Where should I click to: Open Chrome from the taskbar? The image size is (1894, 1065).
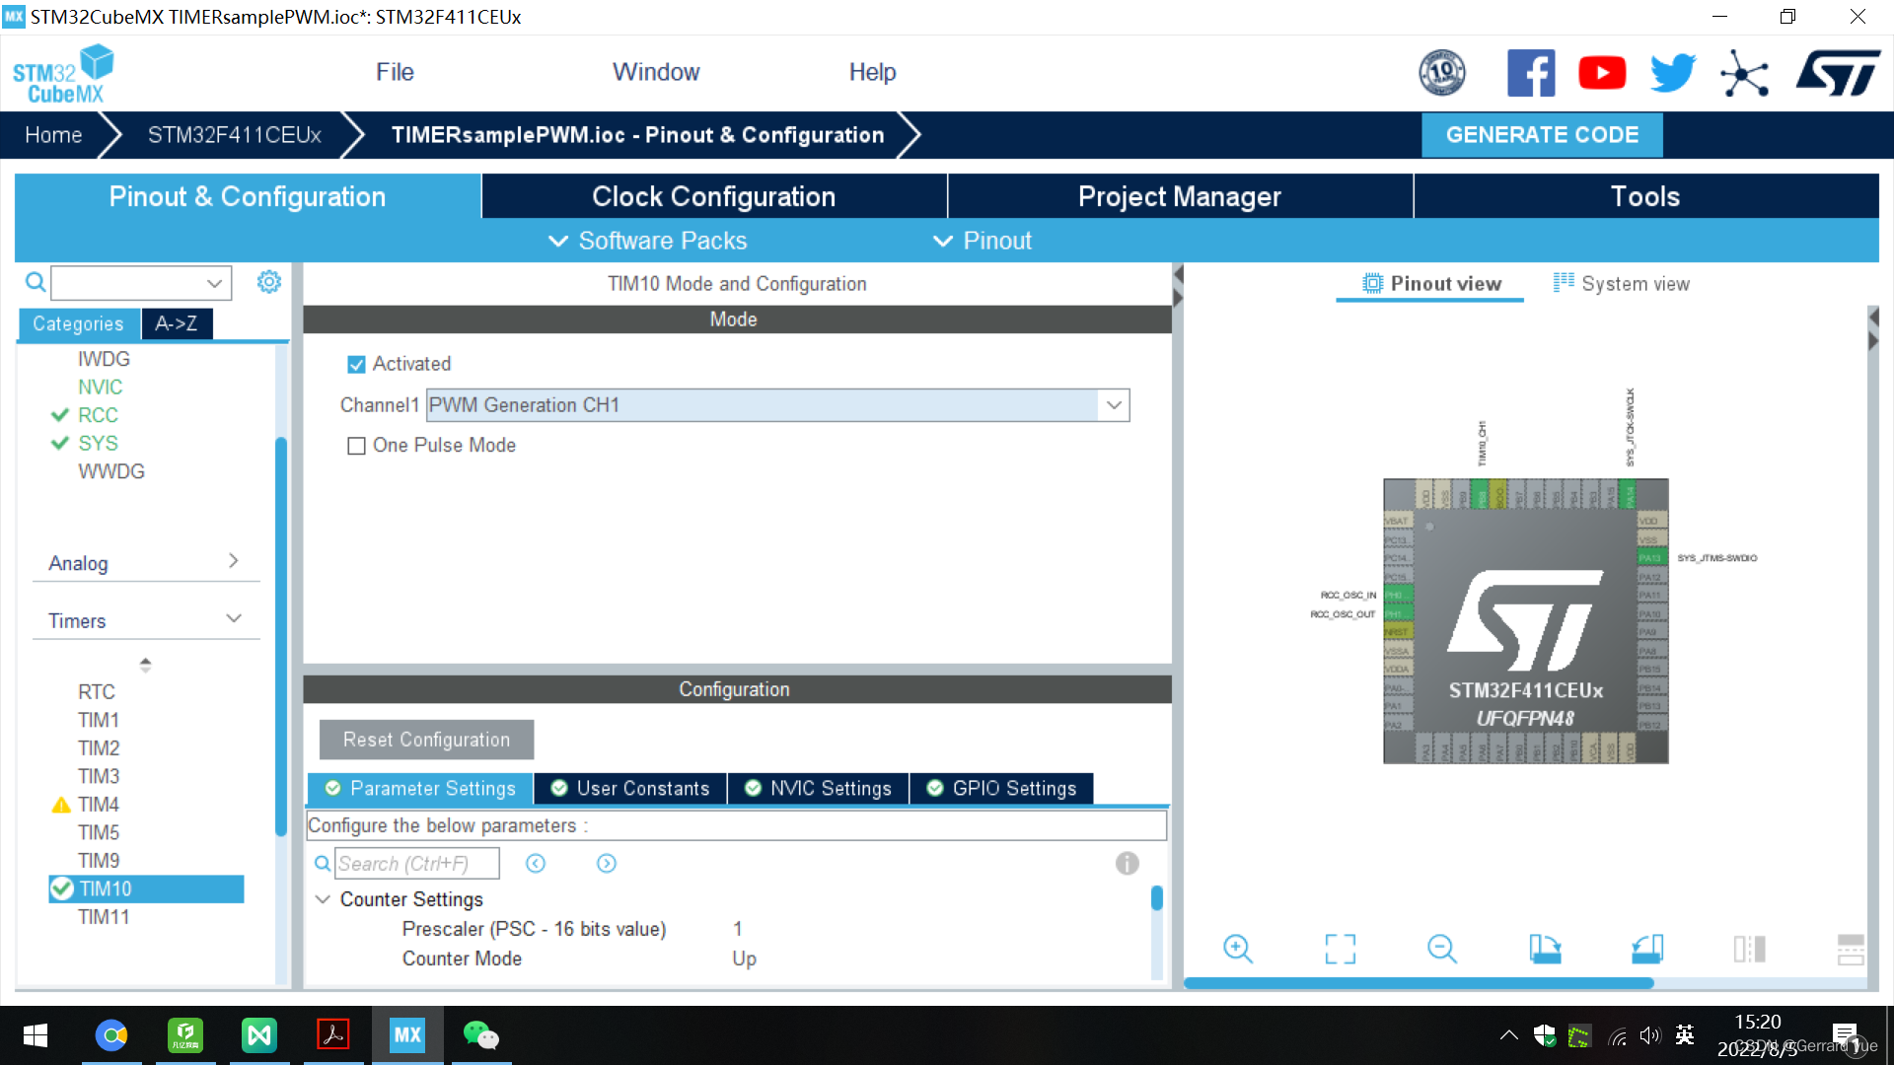[x=111, y=1035]
